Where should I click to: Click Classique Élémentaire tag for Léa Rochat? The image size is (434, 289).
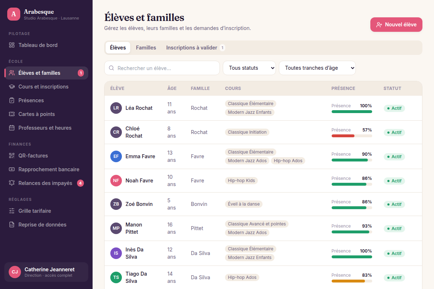[251, 104]
